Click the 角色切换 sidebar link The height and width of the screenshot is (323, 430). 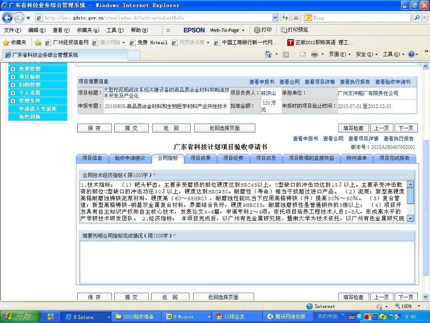tap(30, 117)
